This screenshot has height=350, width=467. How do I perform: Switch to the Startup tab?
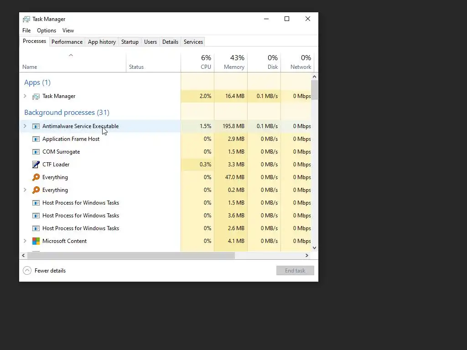[130, 42]
